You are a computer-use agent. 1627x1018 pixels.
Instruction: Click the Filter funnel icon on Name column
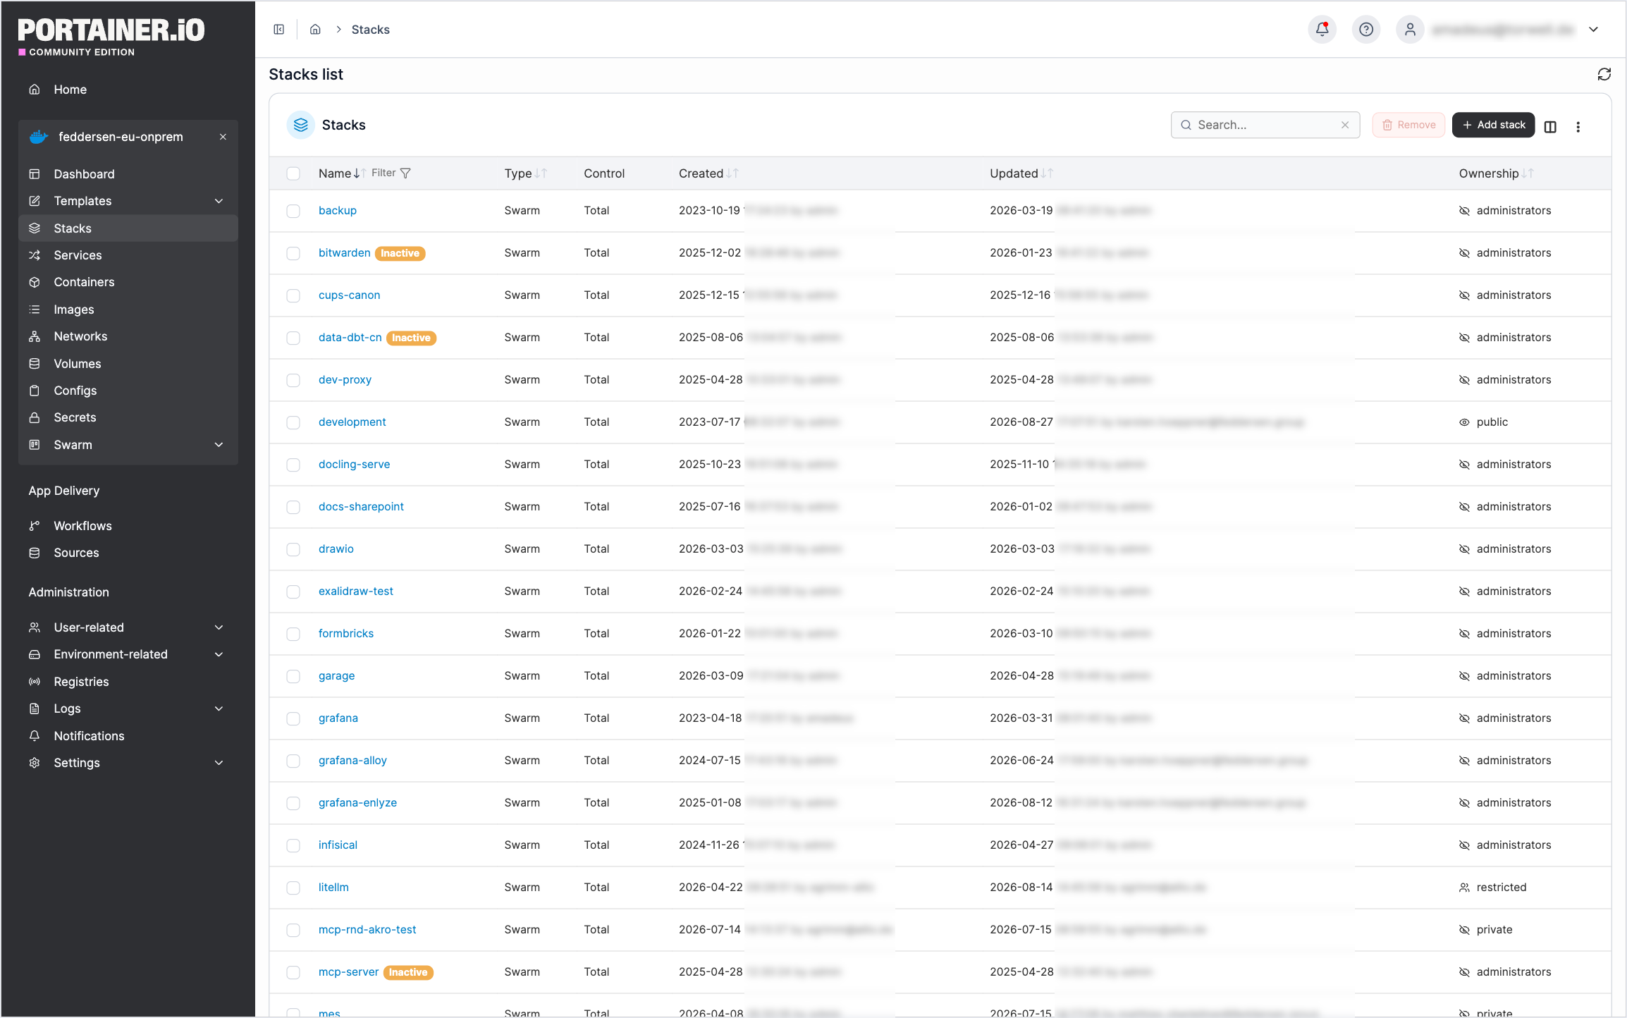pyautogui.click(x=405, y=173)
